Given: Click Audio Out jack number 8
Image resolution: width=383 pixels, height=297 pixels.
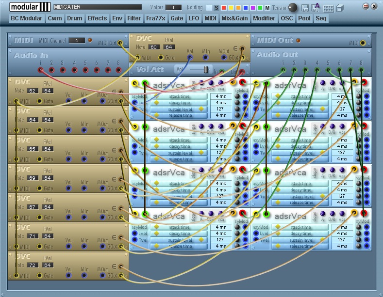Looking at the screenshot, I should tap(361, 70).
